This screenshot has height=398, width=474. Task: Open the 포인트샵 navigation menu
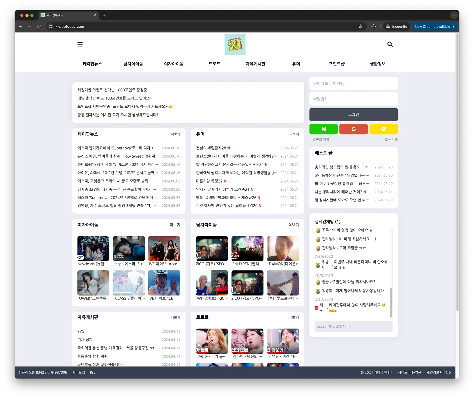(337, 64)
